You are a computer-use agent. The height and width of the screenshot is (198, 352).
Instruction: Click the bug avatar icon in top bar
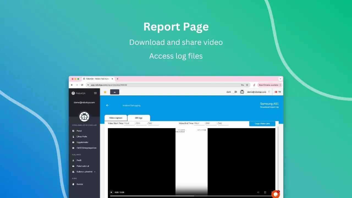pyautogui.click(x=242, y=92)
